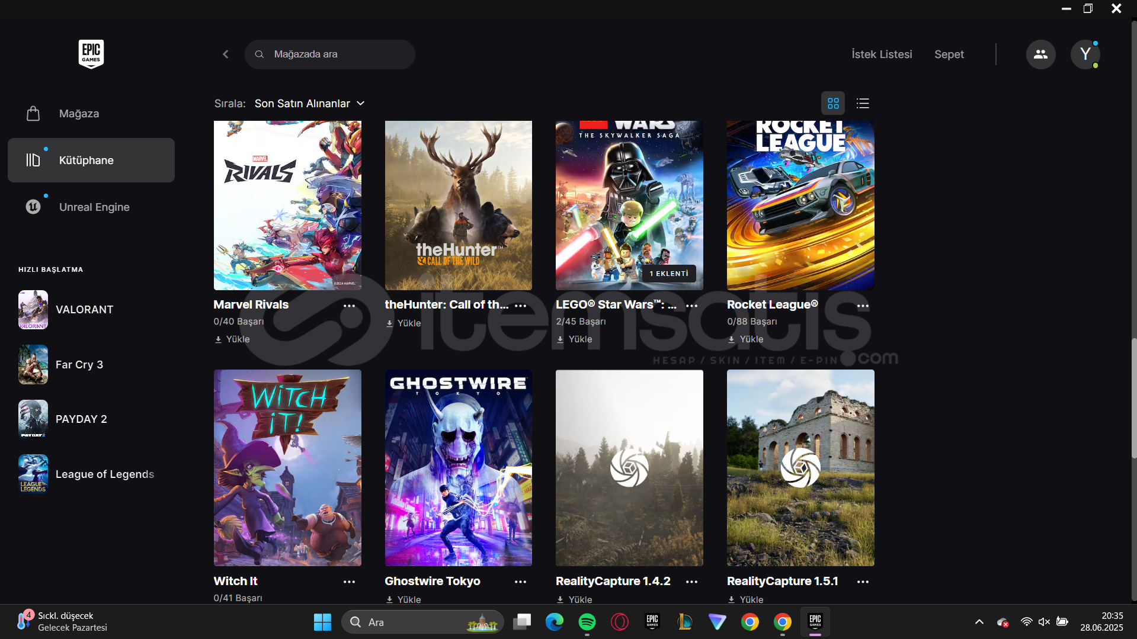
Task: Open the Y profile avatar
Action: tap(1085, 54)
